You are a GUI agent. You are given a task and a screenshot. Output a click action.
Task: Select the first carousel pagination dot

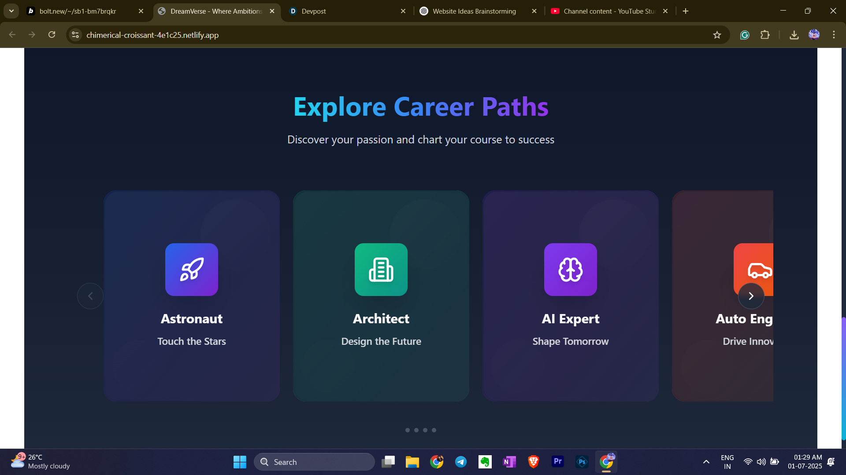pos(408,430)
